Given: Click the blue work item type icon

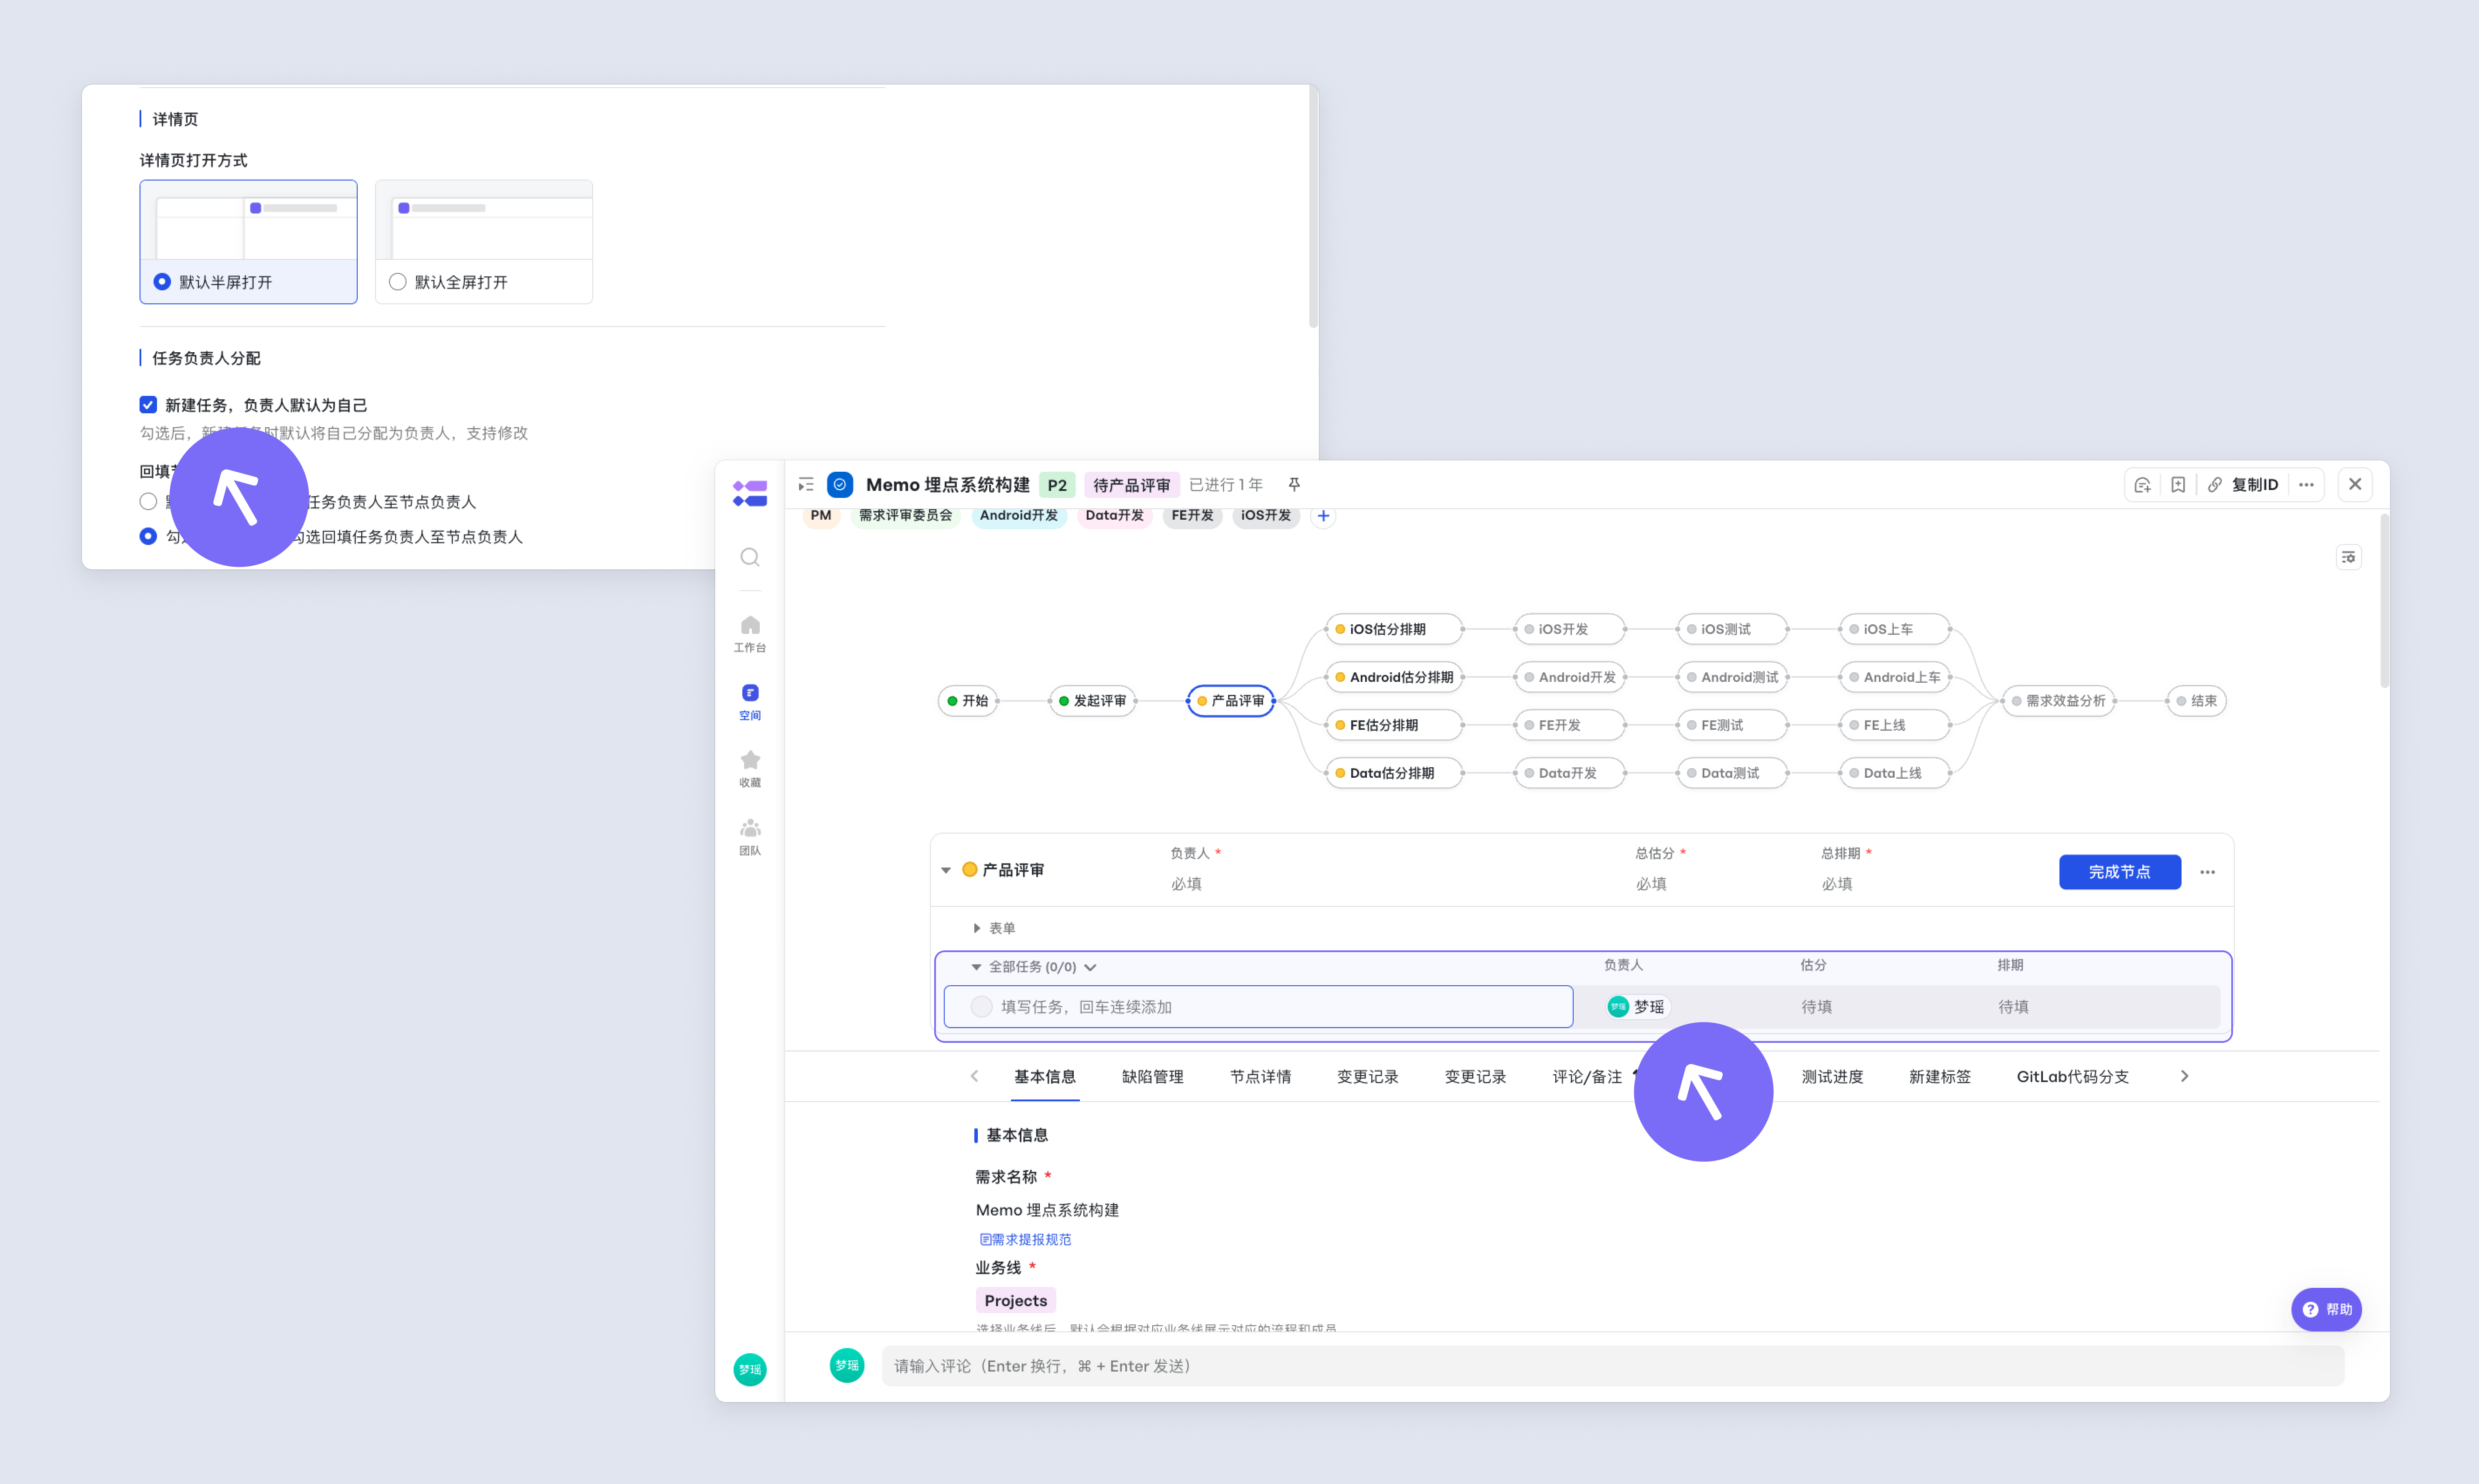Looking at the screenshot, I should coord(840,485).
